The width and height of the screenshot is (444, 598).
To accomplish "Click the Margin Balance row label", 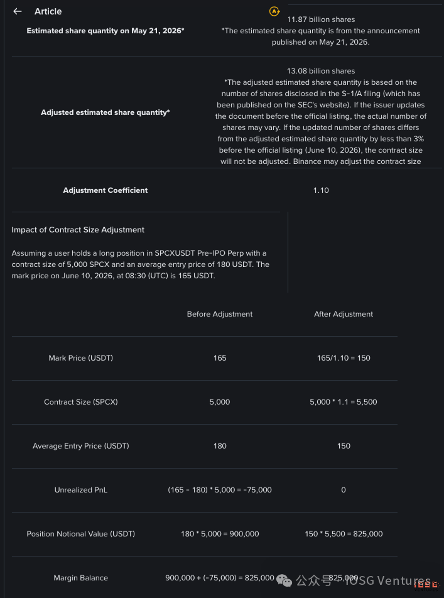I will point(81,578).
